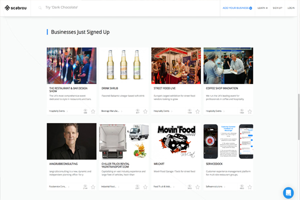This screenshot has height=200, width=300.
Task: Click the eye icon on Street Food Live
Action: (x=189, y=110)
